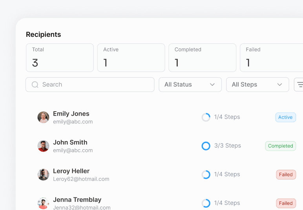Select the Completed recipients card
Screen dimensions: 303x210
[x=202, y=58]
